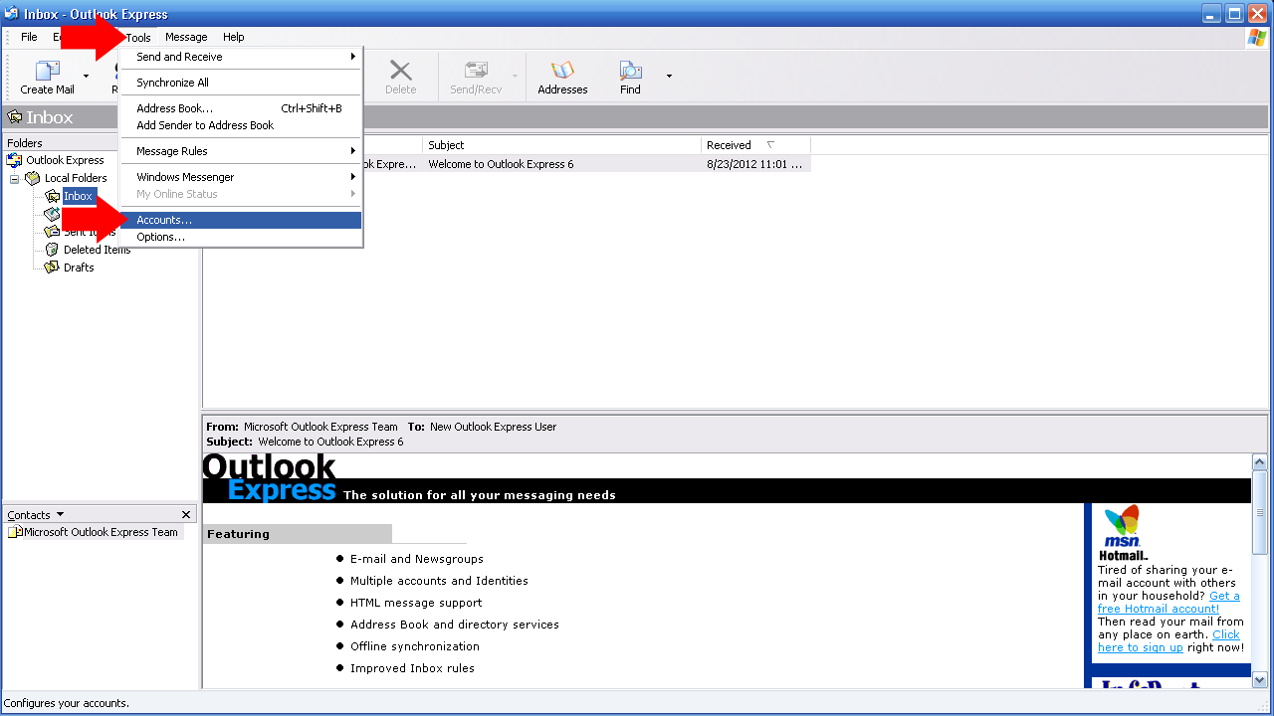Screen dimensions: 1274x716
Task: Expand Windows Messenger submenu arrow
Action: tap(352, 177)
